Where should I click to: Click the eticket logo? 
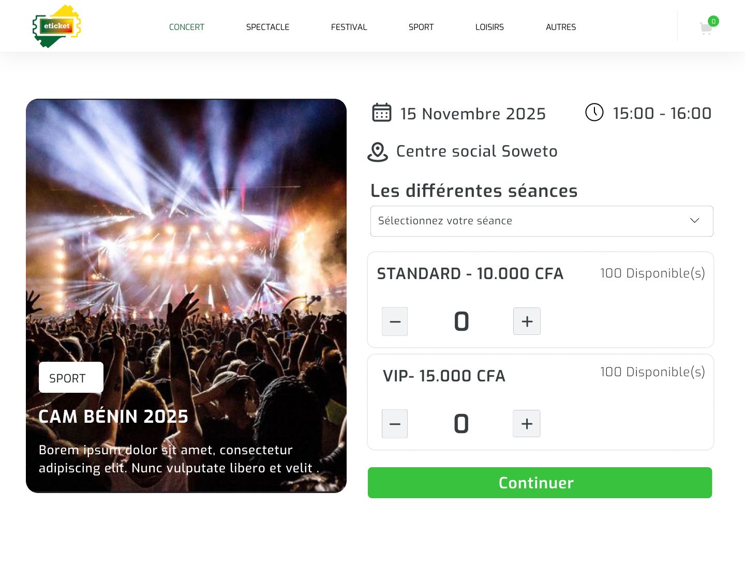tap(57, 26)
